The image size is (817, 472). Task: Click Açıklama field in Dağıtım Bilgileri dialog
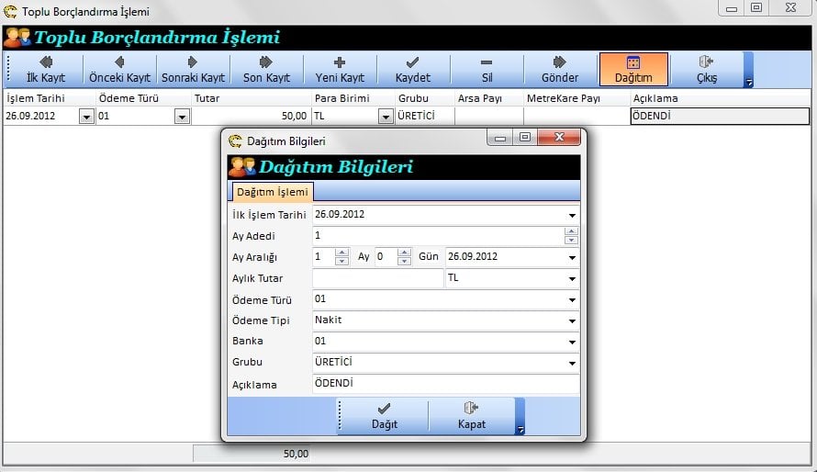click(445, 384)
